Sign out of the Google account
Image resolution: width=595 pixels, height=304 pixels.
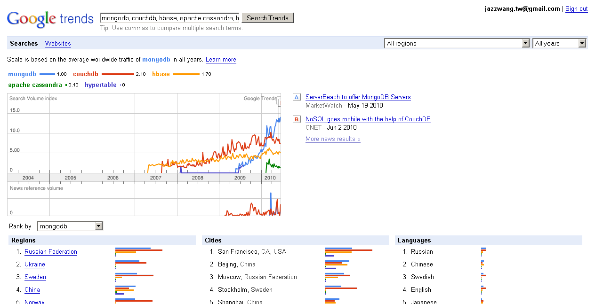(576, 9)
